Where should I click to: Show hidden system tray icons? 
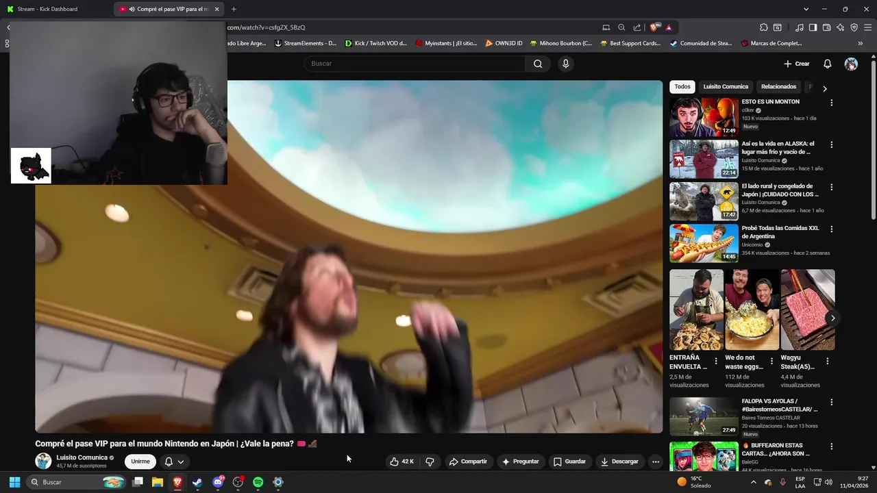[753, 482]
